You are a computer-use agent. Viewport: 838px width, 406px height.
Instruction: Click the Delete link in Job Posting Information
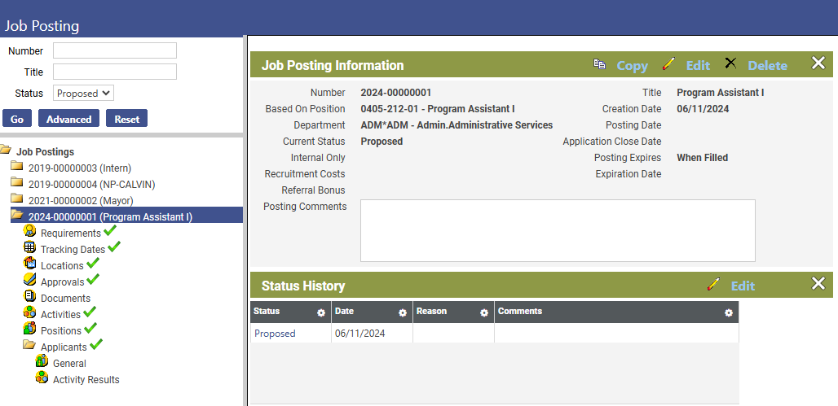[767, 66]
